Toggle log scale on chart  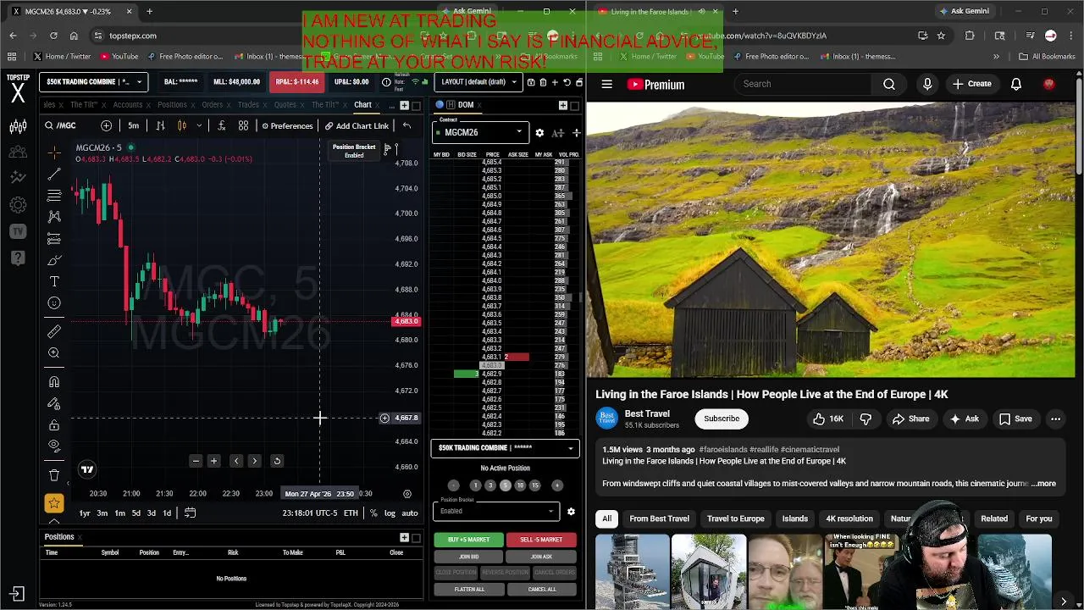[390, 513]
